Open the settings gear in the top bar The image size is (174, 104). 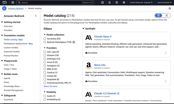[x=124, y=3]
